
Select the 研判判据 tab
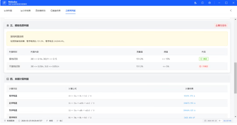(x=70, y=11)
